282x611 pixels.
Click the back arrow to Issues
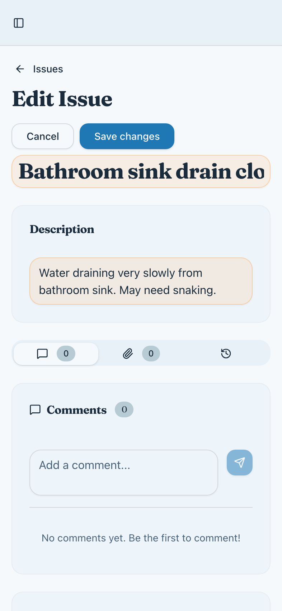pyautogui.click(x=20, y=69)
